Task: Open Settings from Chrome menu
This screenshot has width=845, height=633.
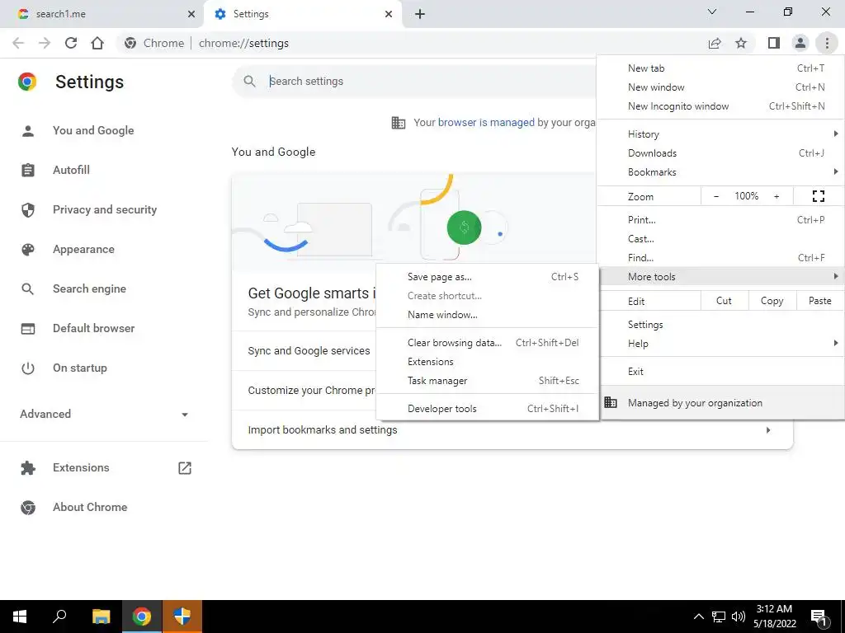Action: [720, 325]
